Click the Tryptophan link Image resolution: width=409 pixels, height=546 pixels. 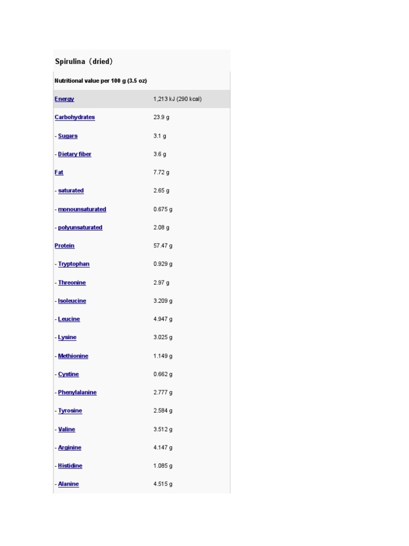pos(73,264)
